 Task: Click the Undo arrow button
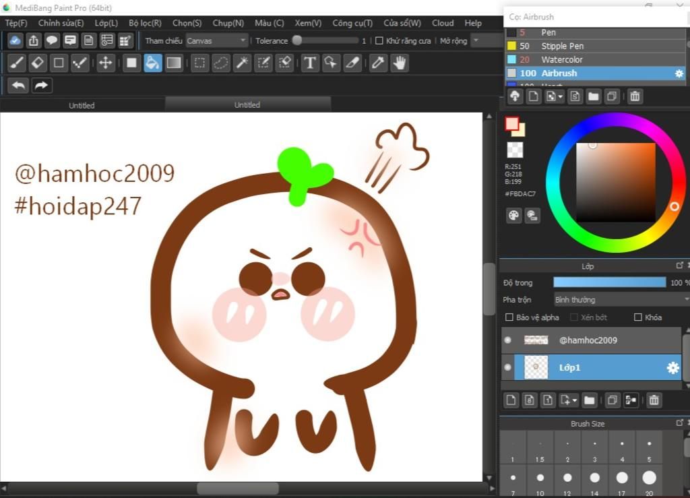coord(18,86)
